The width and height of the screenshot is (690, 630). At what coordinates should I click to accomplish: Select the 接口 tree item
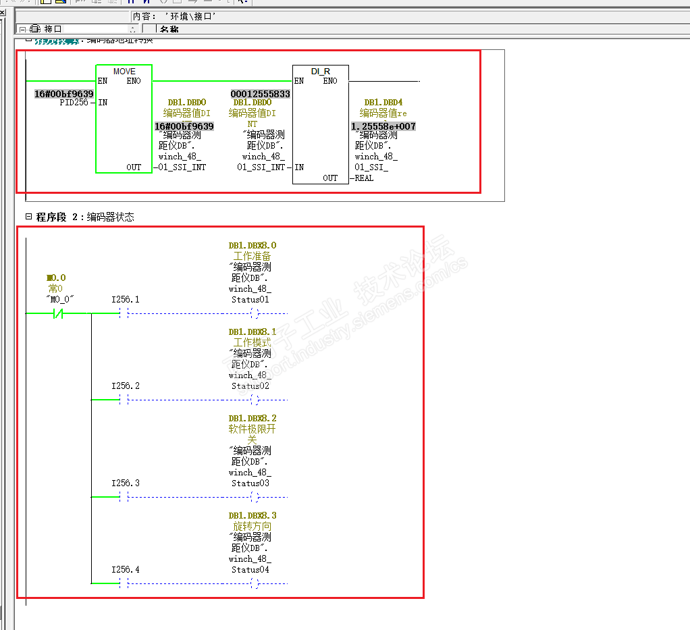click(53, 29)
